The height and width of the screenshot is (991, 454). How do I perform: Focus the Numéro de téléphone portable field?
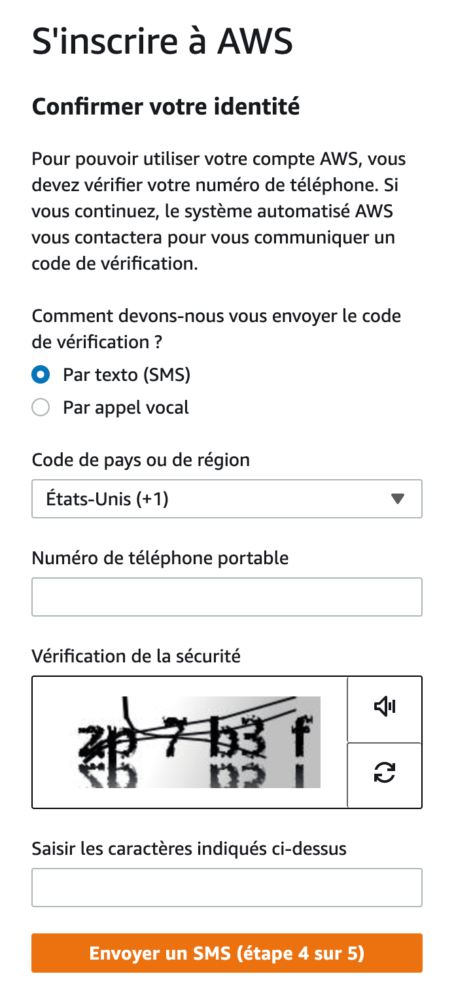226,597
